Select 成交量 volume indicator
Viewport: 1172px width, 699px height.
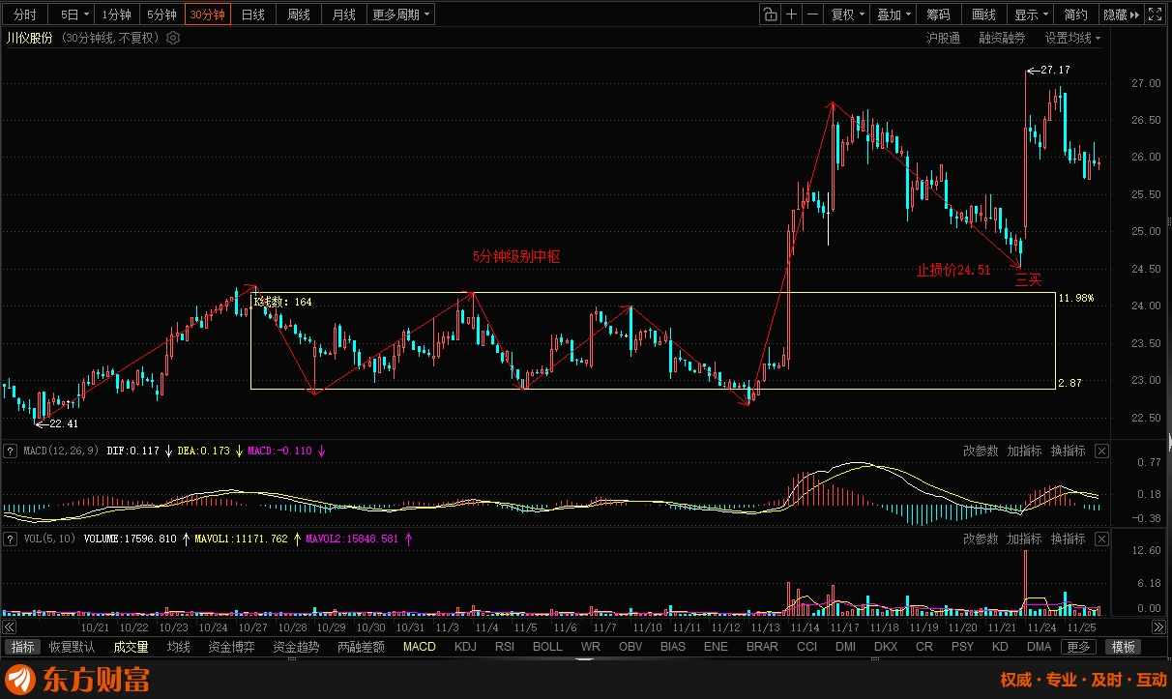[x=131, y=647]
